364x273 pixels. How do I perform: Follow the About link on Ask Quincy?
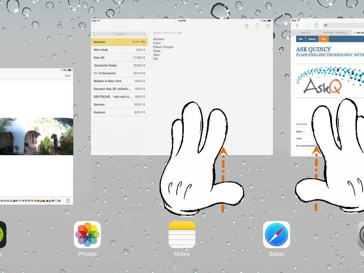tap(301, 132)
